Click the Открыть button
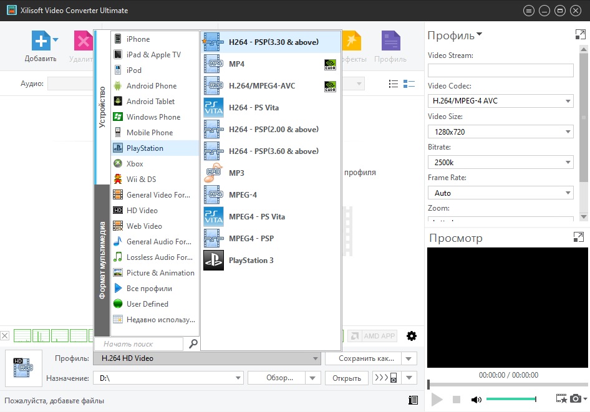This screenshot has width=590, height=412. tap(346, 378)
